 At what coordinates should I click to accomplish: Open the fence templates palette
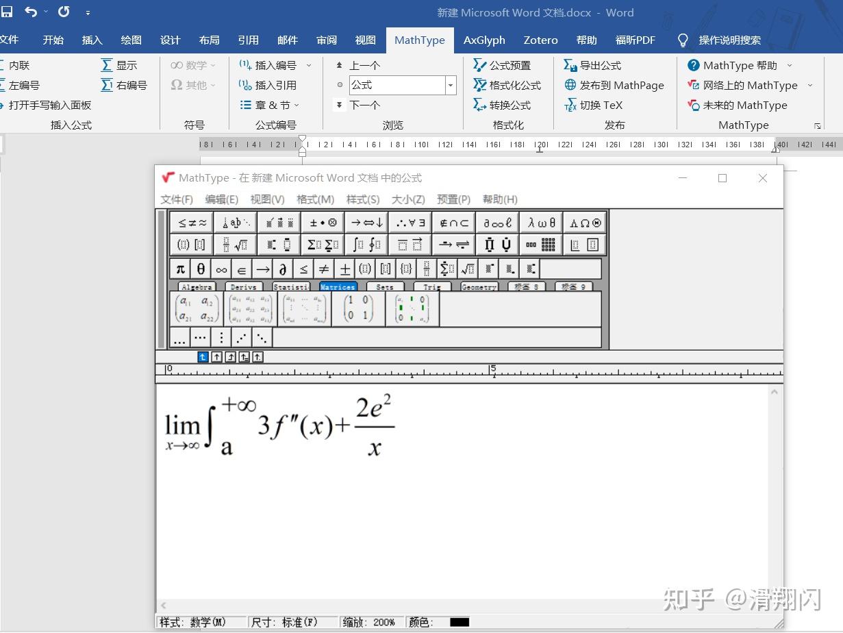(x=191, y=245)
